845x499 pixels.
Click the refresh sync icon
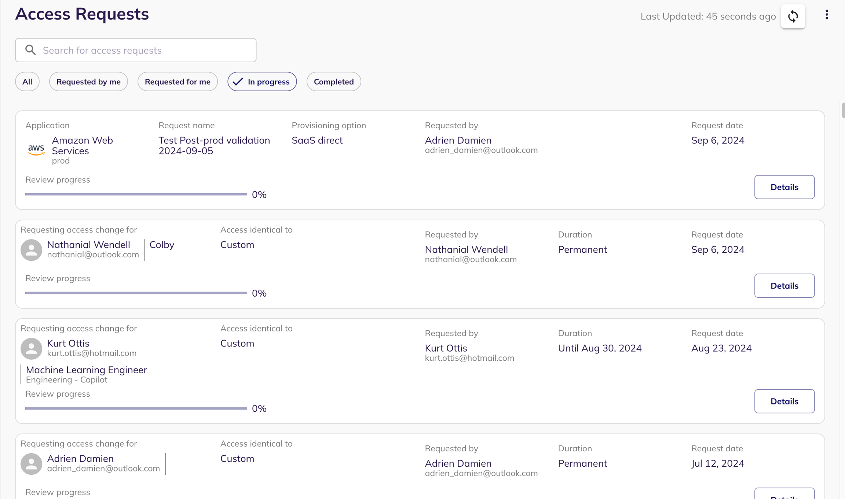(793, 16)
